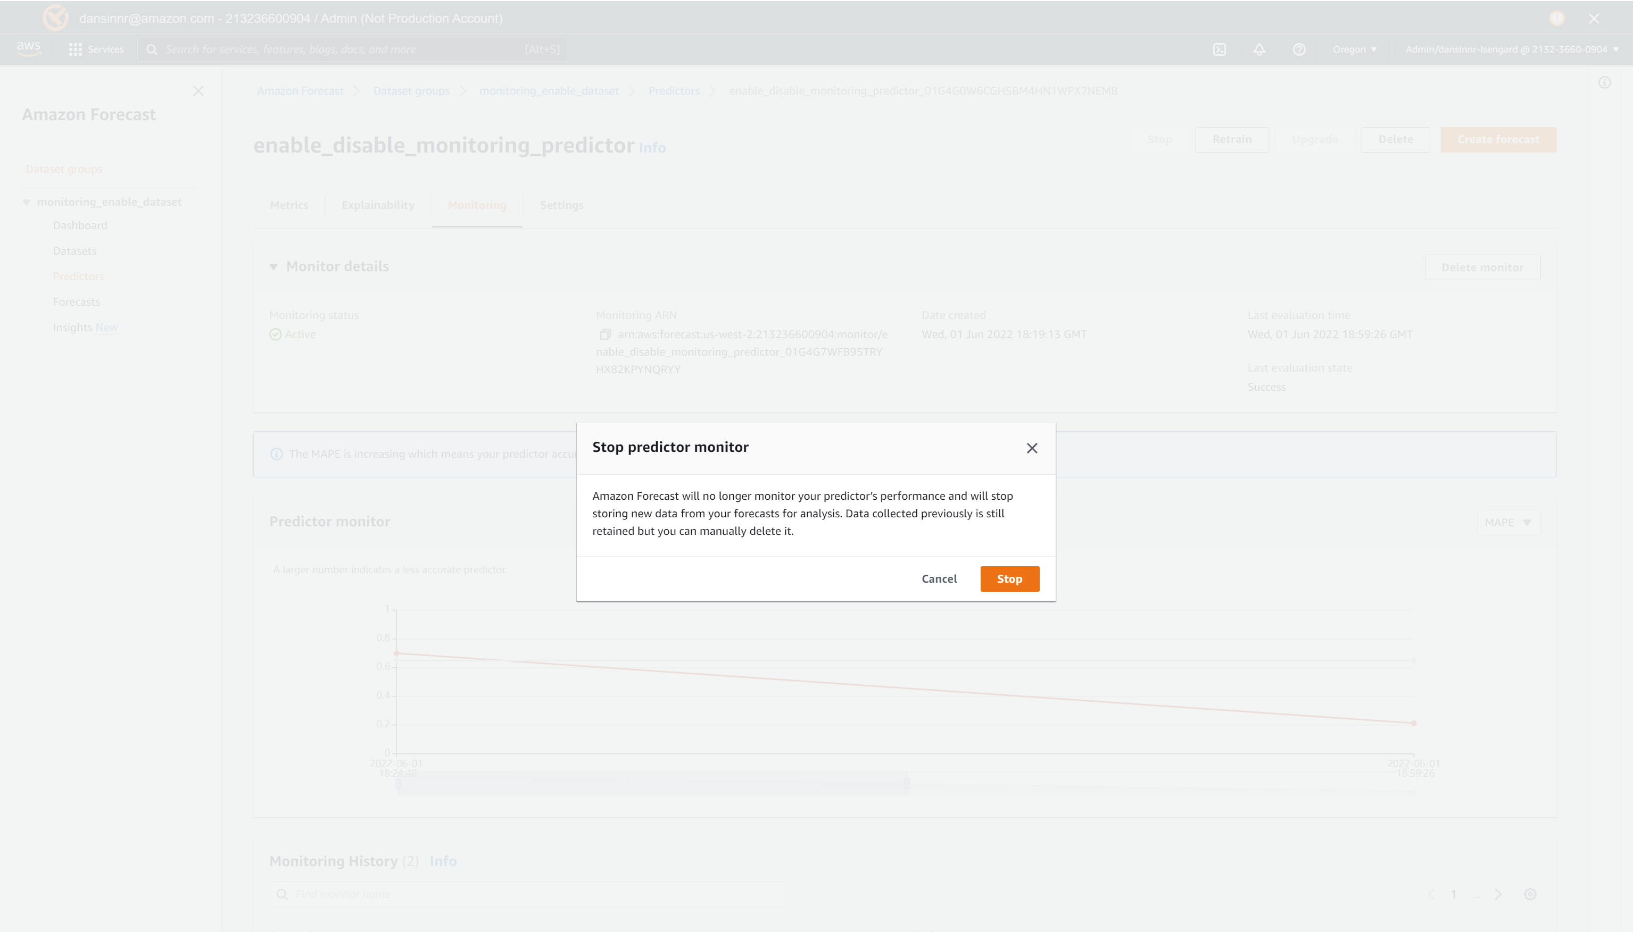The image size is (1633, 932).
Task: Open the notifications bell icon
Action: (x=1259, y=49)
